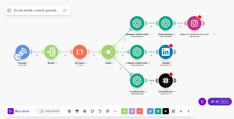
Task: Click wrench filter between Text parser and Router
Action: click(94, 55)
